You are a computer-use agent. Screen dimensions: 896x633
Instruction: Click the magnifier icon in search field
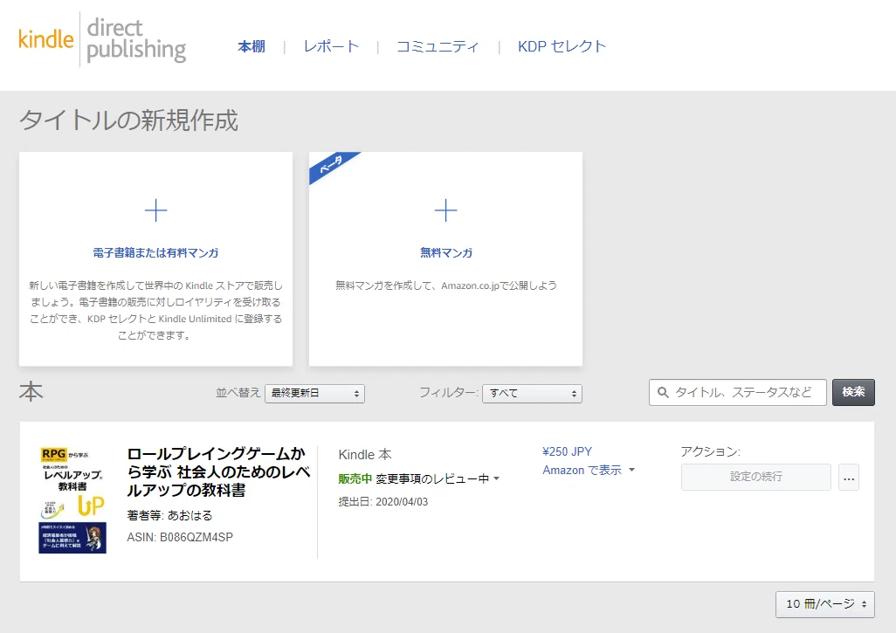click(x=663, y=393)
